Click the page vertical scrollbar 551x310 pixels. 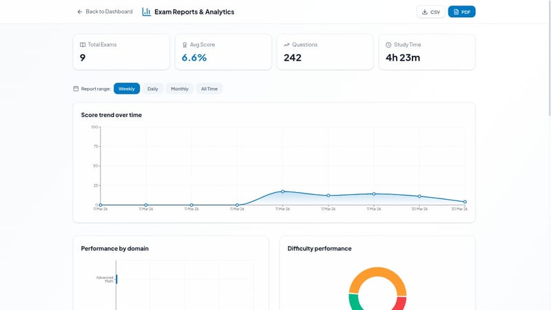click(x=550, y=58)
